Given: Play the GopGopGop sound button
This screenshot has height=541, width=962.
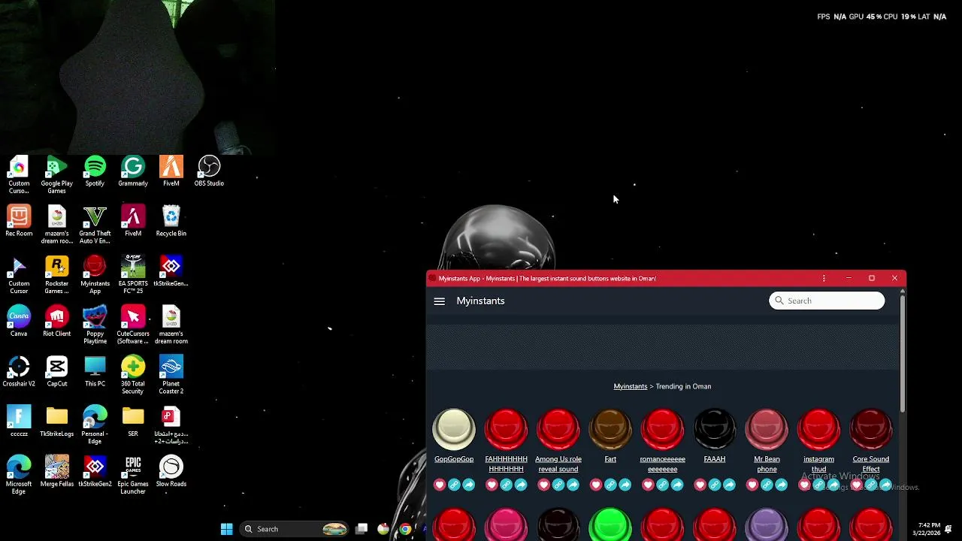Looking at the screenshot, I should (454, 430).
